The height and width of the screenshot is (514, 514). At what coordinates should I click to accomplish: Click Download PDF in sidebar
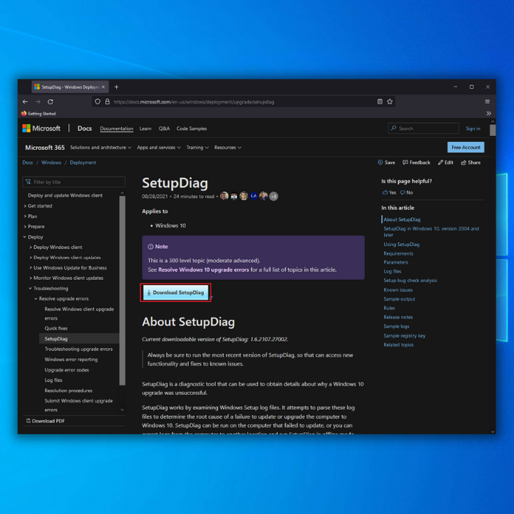coord(46,421)
